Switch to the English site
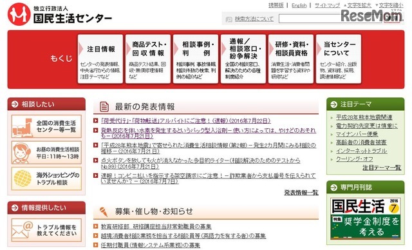Screen dimensions: 412x250 (x=299, y=5)
